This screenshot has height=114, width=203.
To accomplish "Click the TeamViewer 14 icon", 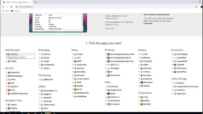I will (42, 91).
